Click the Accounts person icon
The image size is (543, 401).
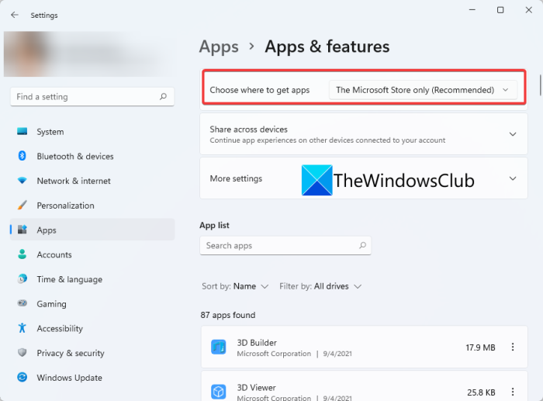tap(22, 254)
